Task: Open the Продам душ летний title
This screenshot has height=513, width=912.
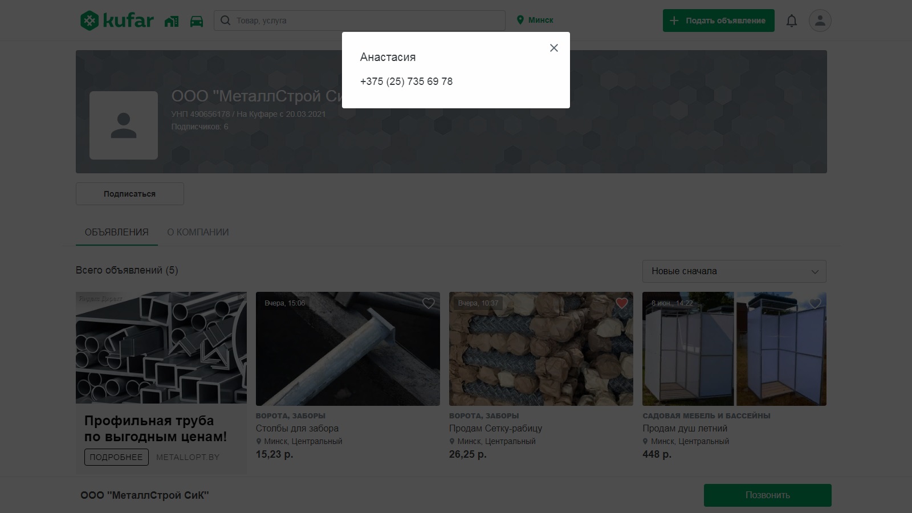Action: point(685,428)
